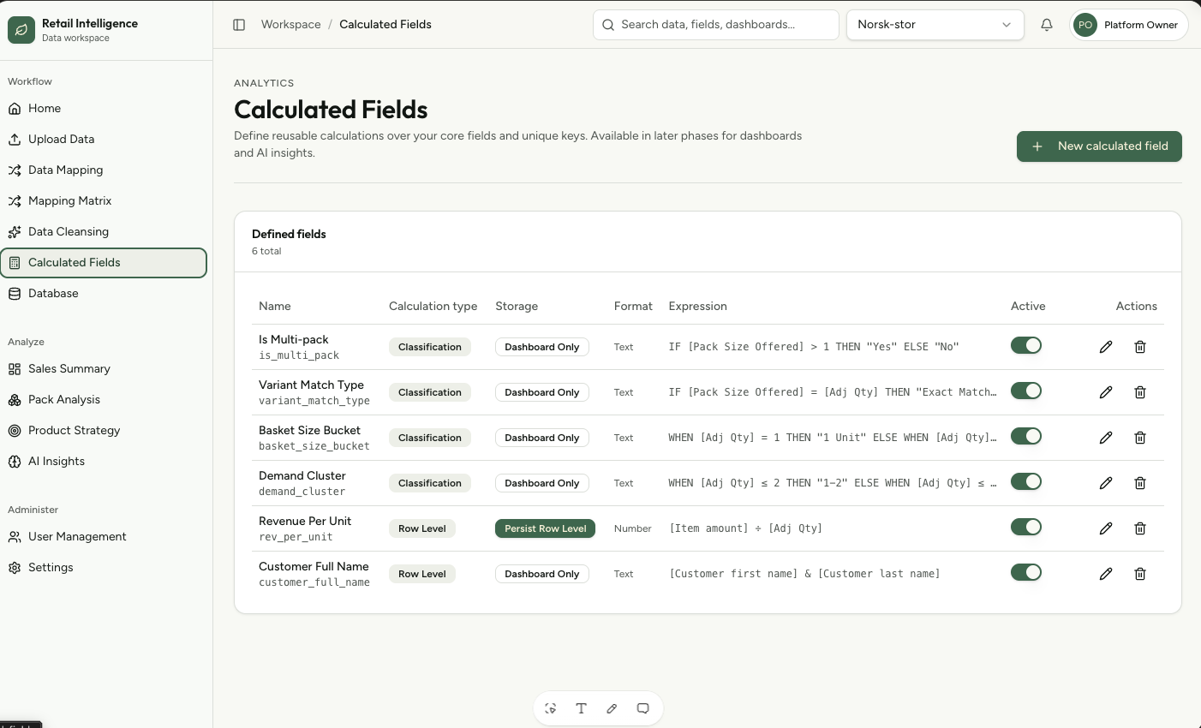The width and height of the screenshot is (1201, 728).
Task: Click the Name column header
Action: (275, 307)
